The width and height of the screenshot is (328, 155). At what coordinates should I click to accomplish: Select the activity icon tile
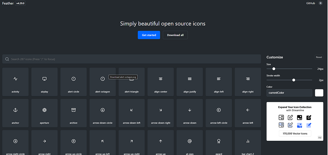(x=15, y=82)
